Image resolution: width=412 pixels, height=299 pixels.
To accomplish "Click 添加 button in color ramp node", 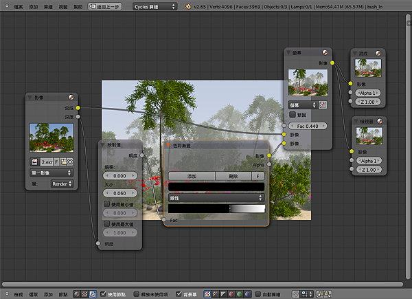I will (192, 176).
